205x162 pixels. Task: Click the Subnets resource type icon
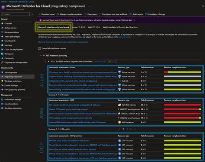(x=119, y=81)
